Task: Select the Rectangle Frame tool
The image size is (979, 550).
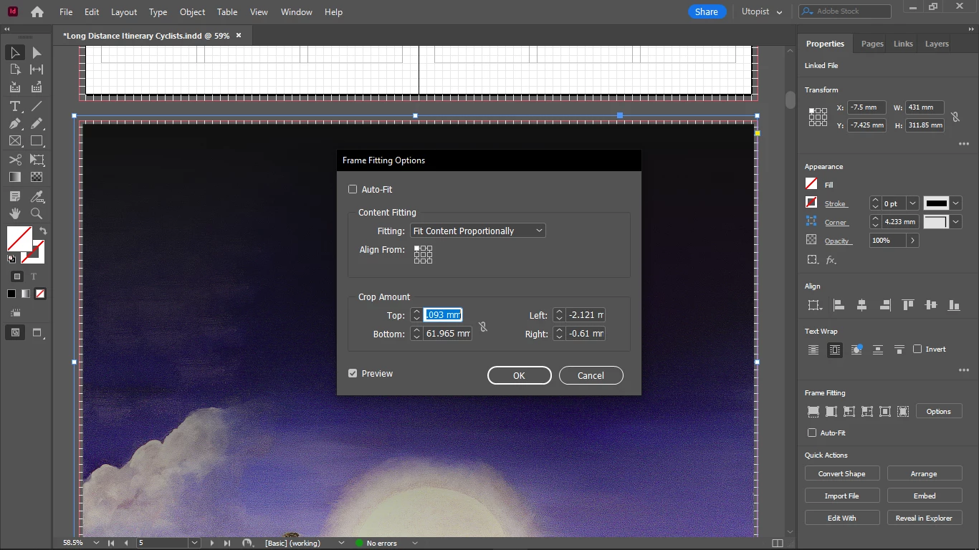Action: 15,142
